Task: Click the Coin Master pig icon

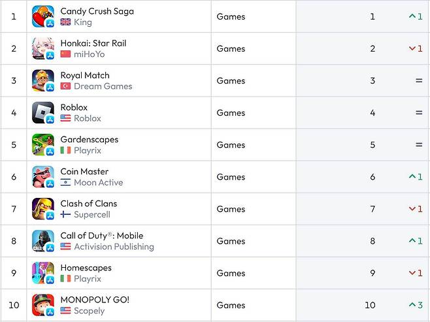Action: tap(43, 176)
